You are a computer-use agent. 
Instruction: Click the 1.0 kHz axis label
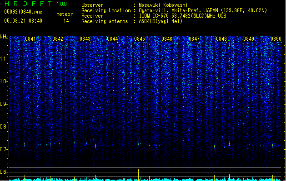[4, 81]
